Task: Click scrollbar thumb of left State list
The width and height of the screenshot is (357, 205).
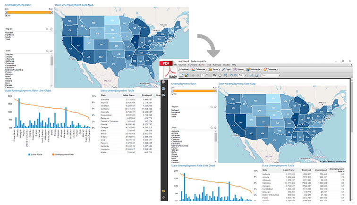Action: coord(52,61)
